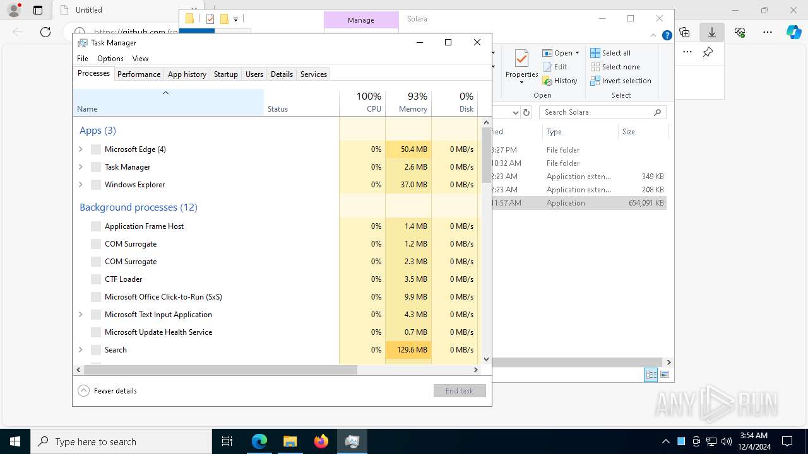Screen dimensions: 808x454
Task: Sort processes by Name column header
Action: pos(168,102)
